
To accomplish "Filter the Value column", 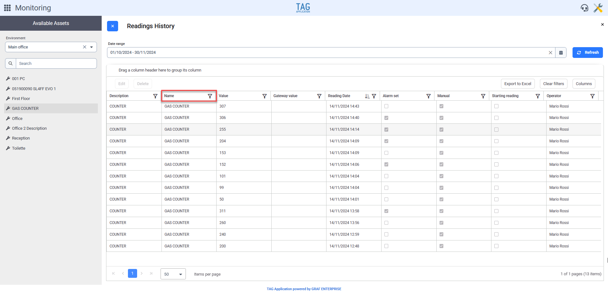I will (264, 96).
